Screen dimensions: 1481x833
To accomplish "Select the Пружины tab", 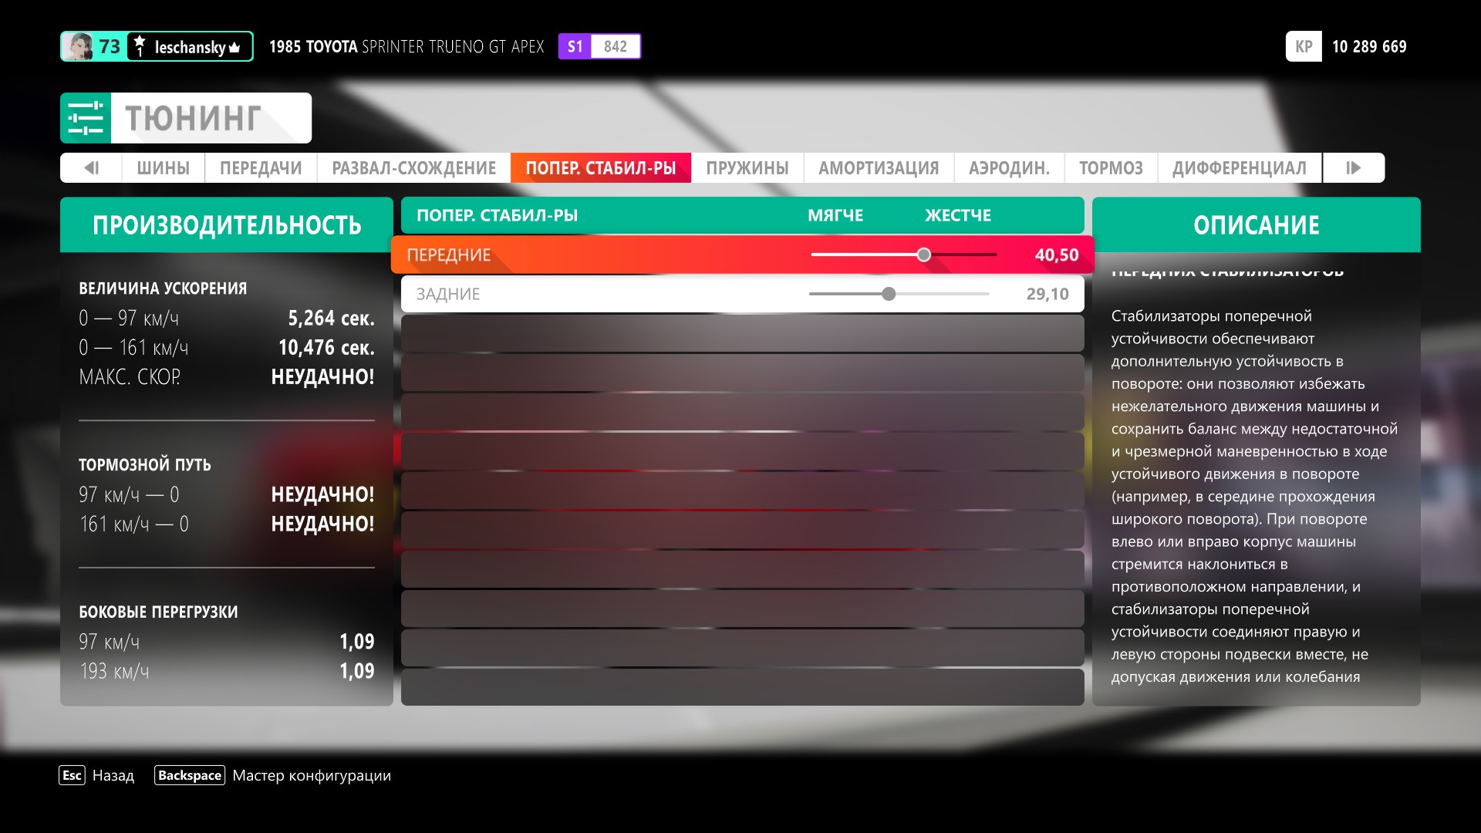I will click(747, 168).
